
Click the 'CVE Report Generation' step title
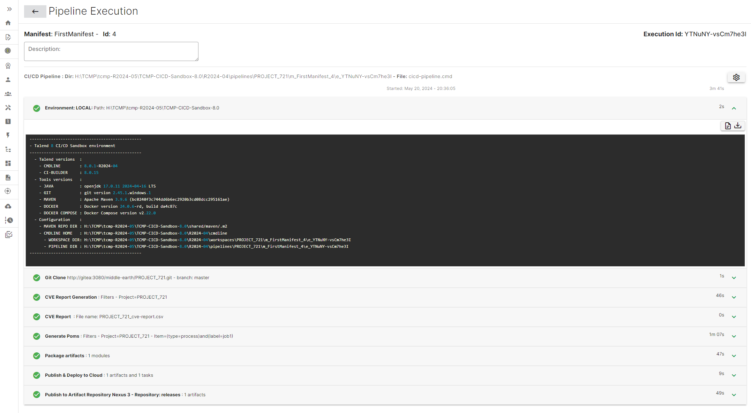pyautogui.click(x=71, y=297)
